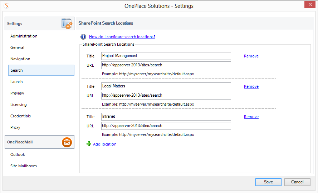Click the Save button
Viewport: 318px width, 193px height.
tap(268, 182)
